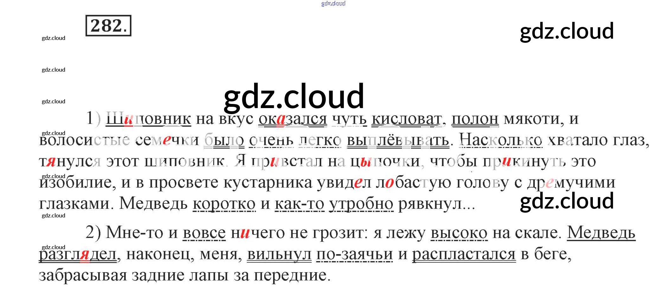Click the red letter "я" in "тянулся"
The image size is (667, 290).
tap(51, 162)
